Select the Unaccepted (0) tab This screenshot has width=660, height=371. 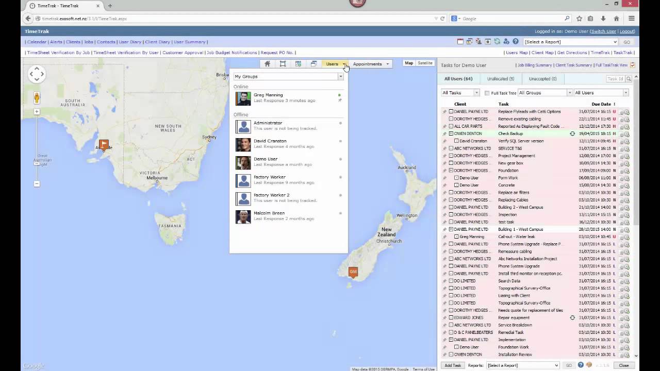coord(542,79)
